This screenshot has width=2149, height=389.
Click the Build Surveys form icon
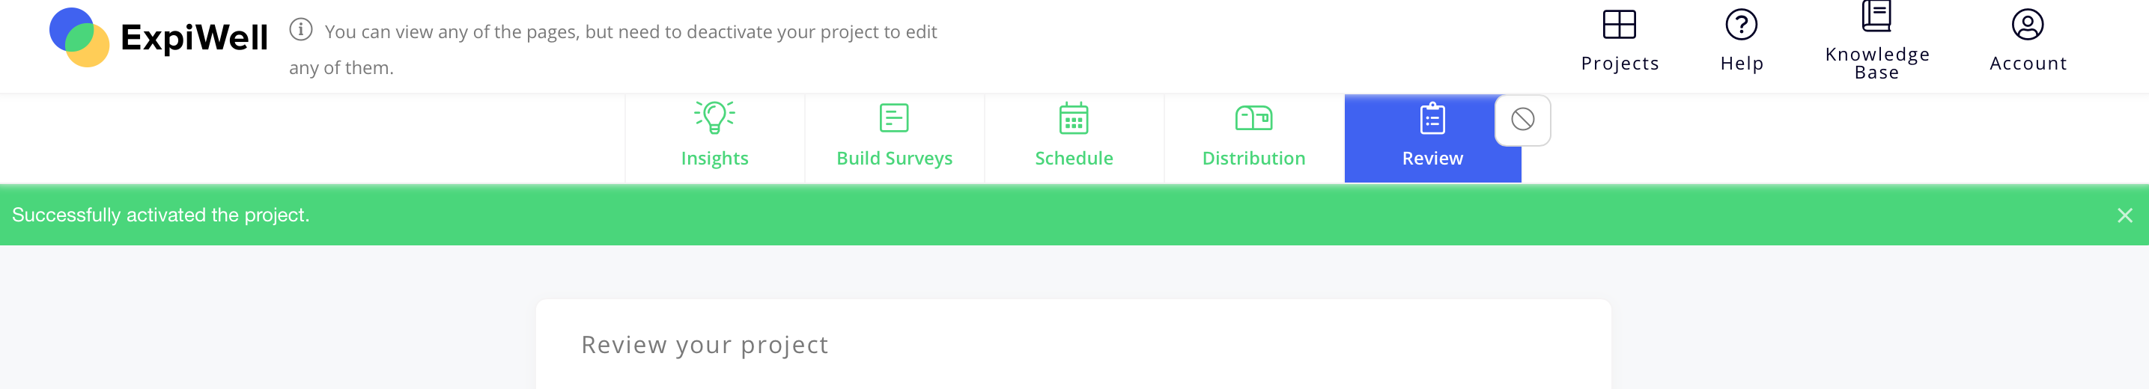(x=893, y=118)
